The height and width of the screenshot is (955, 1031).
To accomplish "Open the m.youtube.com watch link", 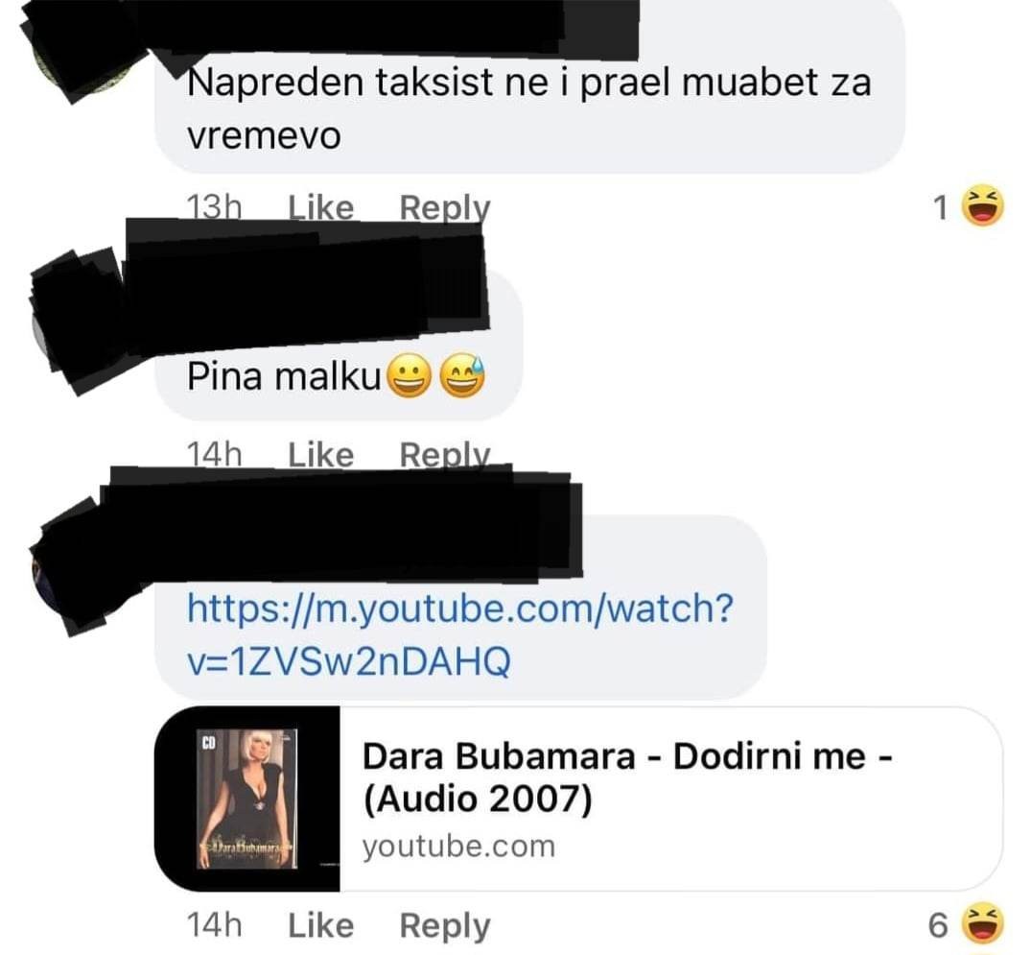I will [459, 633].
